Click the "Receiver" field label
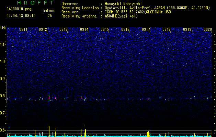 tap(70, 12)
